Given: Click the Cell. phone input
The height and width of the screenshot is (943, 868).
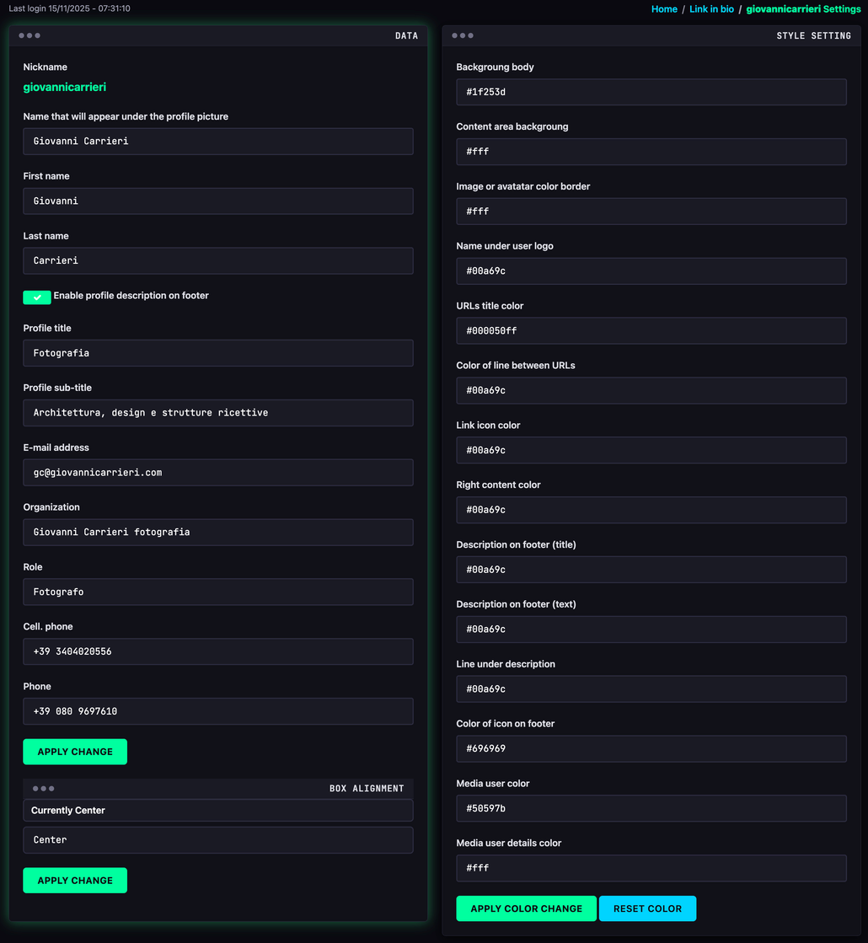Looking at the screenshot, I should tap(217, 651).
